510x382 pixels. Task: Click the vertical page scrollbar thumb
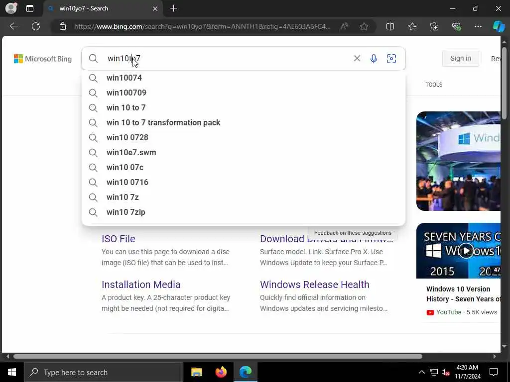pos(504,83)
